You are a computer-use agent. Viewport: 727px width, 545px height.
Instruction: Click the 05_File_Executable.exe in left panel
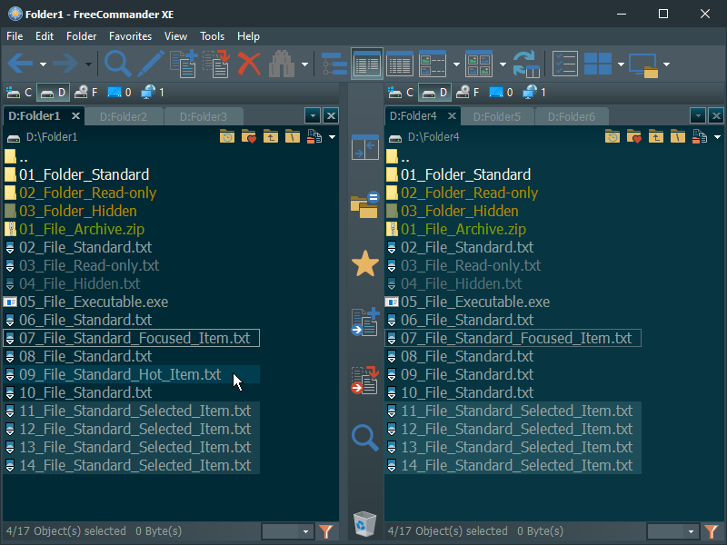coord(93,302)
